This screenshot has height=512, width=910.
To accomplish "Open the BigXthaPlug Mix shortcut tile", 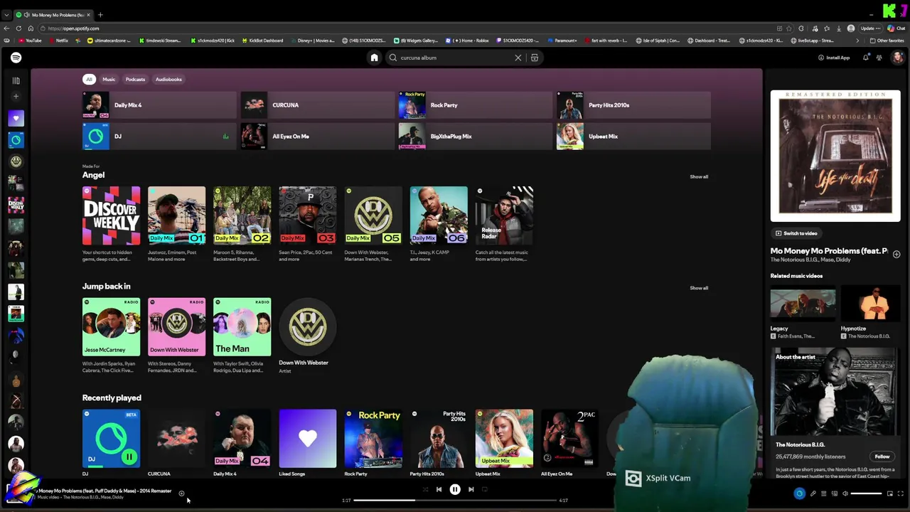I will point(475,137).
